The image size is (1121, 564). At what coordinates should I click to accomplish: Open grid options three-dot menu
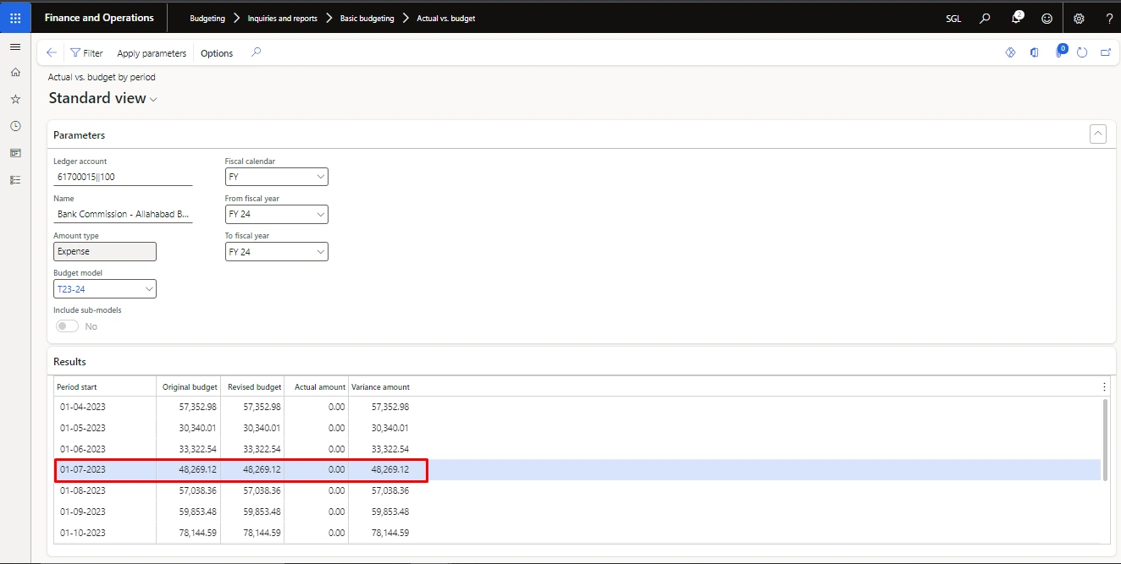pyautogui.click(x=1104, y=386)
